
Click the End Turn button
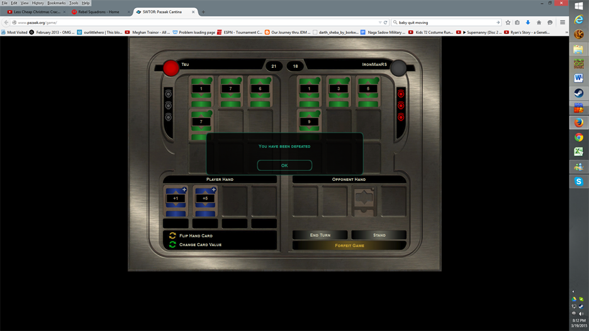pyautogui.click(x=320, y=235)
